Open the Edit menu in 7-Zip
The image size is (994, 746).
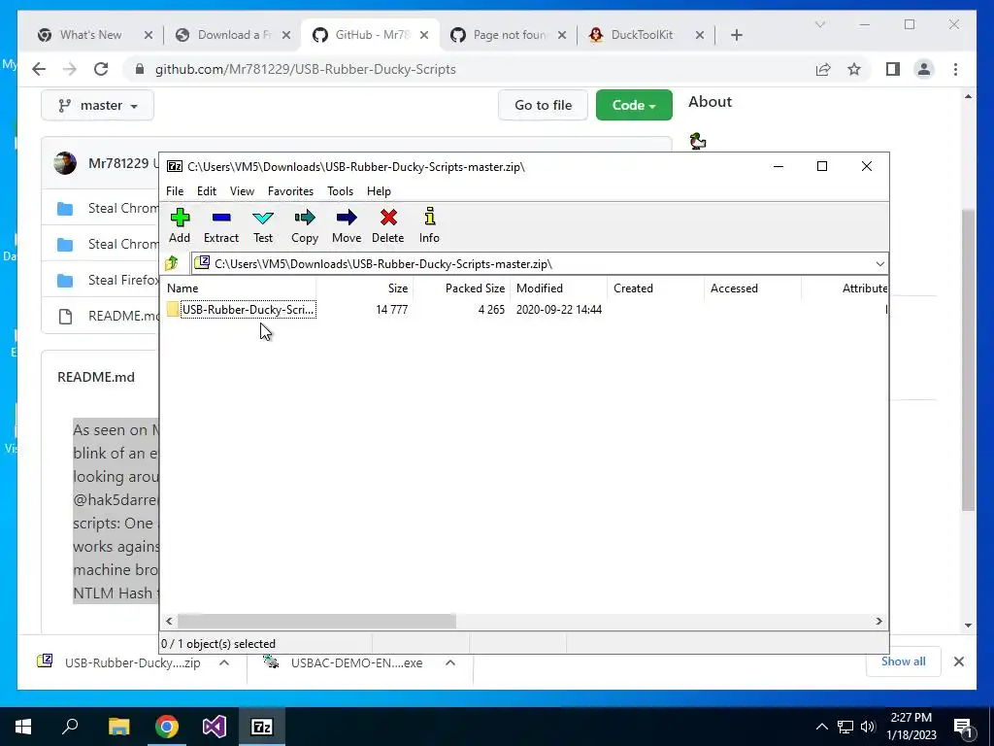point(207,191)
